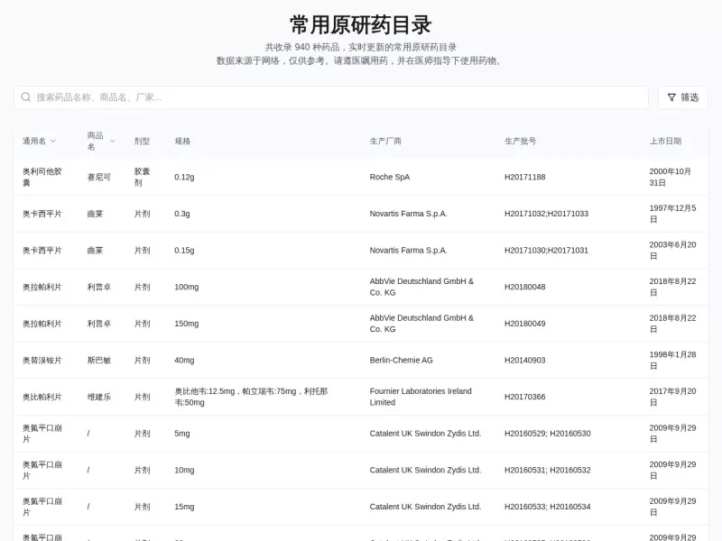Viewport: 722px width, 541px height.
Task: Select the 斯巴敏 trade name cell
Action: click(x=99, y=360)
